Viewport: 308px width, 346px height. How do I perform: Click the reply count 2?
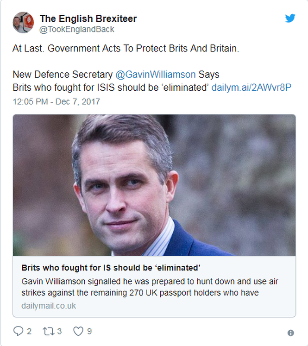tap(29, 331)
